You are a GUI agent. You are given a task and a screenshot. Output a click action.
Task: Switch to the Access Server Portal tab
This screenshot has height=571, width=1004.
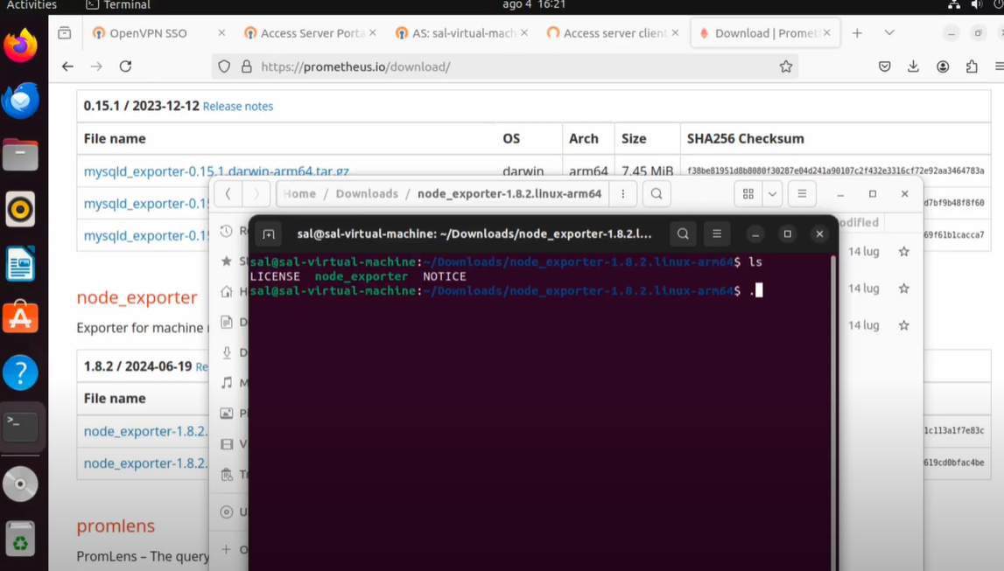pos(312,33)
